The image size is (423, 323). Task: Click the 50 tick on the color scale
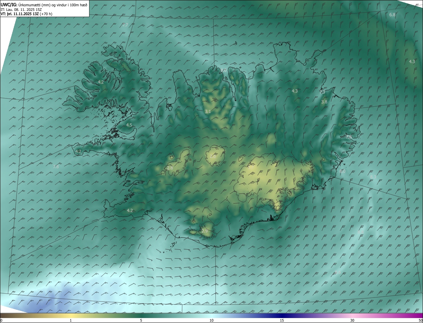point(420,320)
